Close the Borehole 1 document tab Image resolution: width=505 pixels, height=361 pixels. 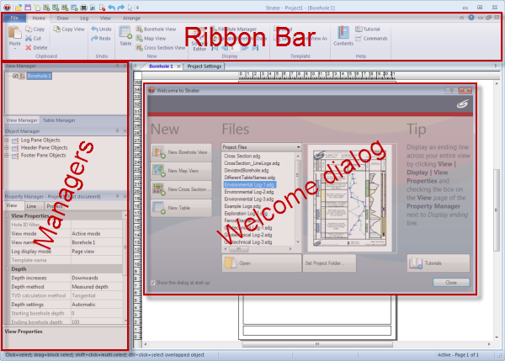click(178, 66)
